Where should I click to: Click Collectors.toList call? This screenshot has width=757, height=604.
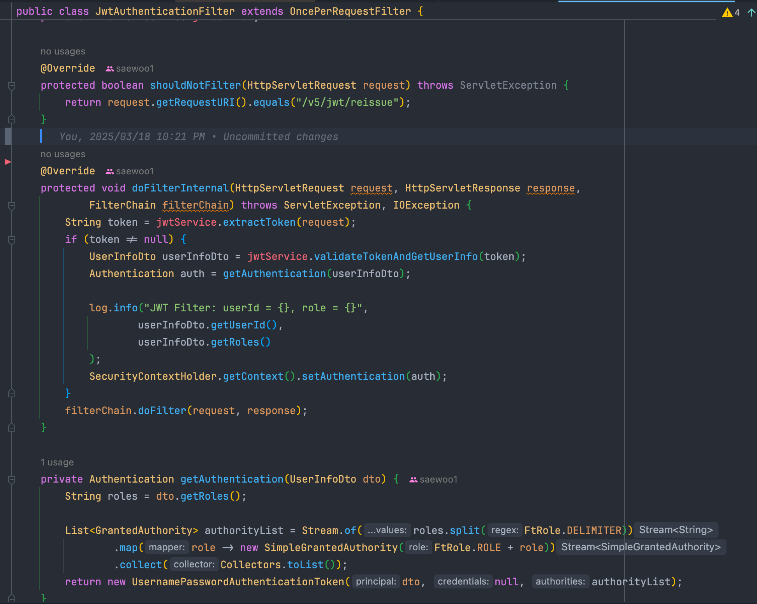(272, 565)
